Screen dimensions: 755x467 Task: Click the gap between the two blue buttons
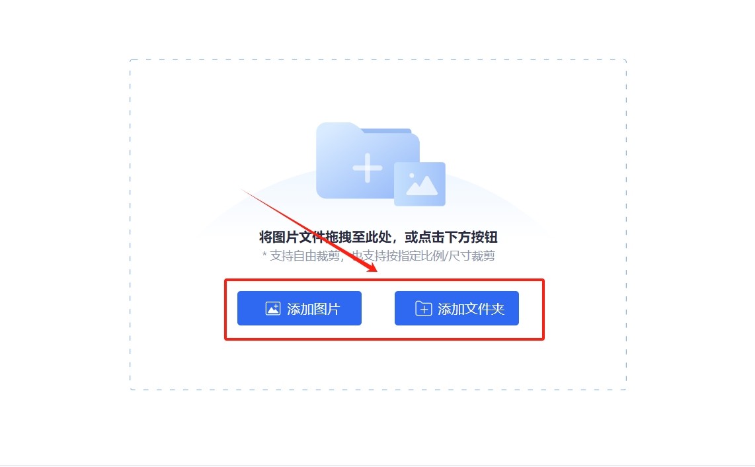378,308
